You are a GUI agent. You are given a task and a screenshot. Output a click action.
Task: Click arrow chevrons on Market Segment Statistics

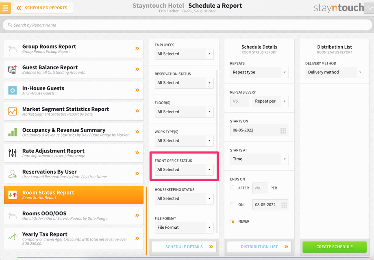(137, 111)
